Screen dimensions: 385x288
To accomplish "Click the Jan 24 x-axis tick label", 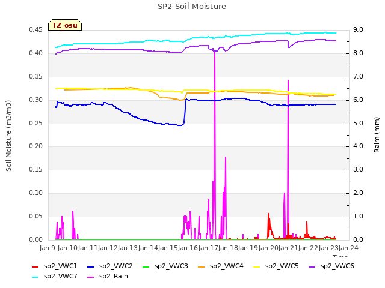I will (348, 248).
